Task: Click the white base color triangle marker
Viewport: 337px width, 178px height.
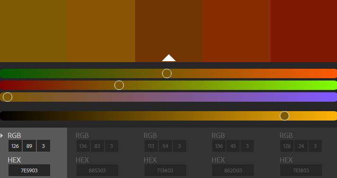Action: click(x=169, y=58)
